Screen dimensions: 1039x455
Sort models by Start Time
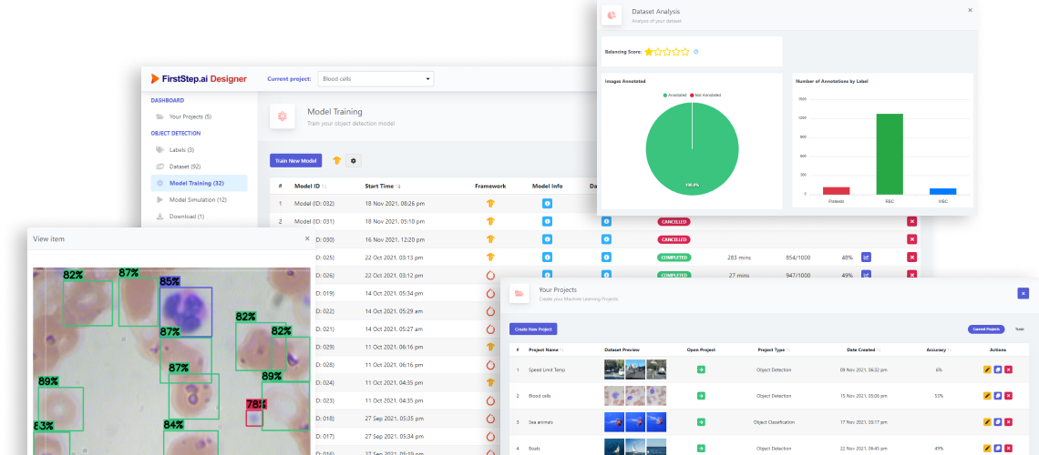(383, 187)
